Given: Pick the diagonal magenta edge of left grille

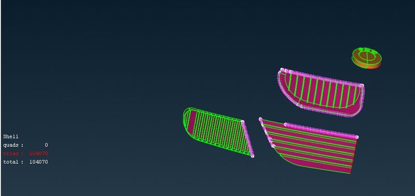Looking at the screenshot, I should [x=248, y=138].
